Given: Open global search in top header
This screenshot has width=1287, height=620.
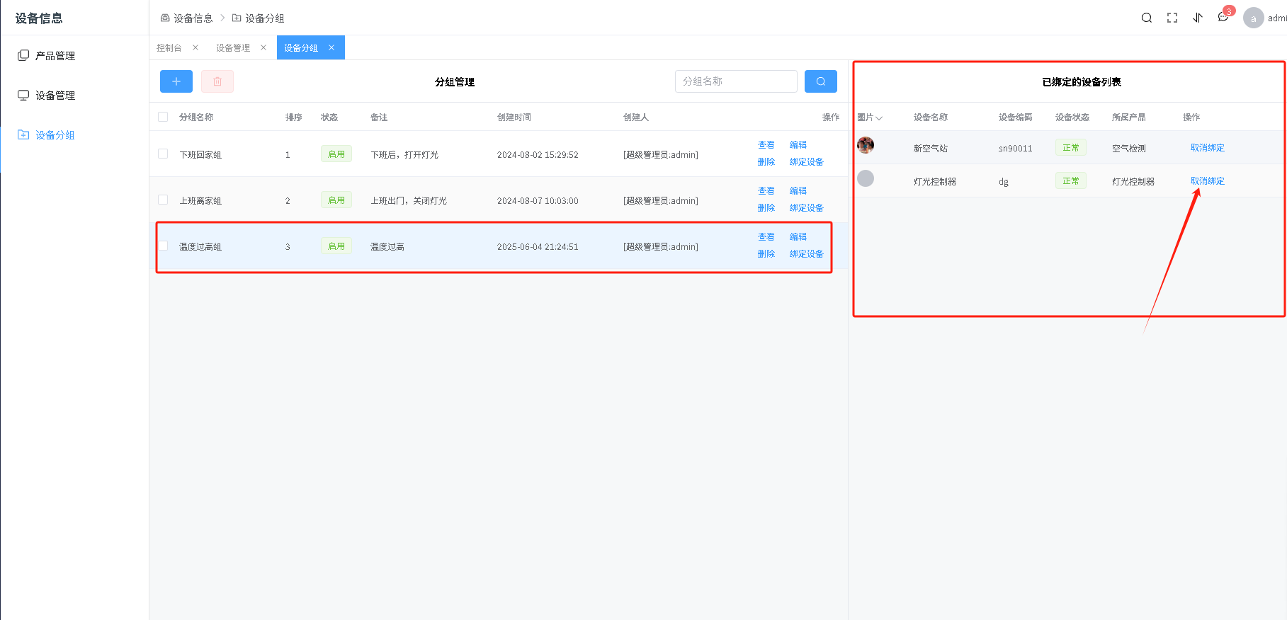Looking at the screenshot, I should tap(1146, 18).
